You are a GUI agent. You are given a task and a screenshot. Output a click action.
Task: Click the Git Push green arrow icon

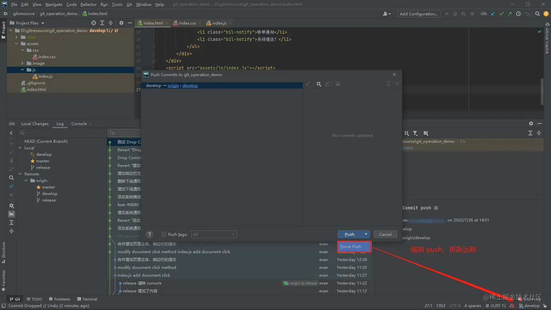510,14
